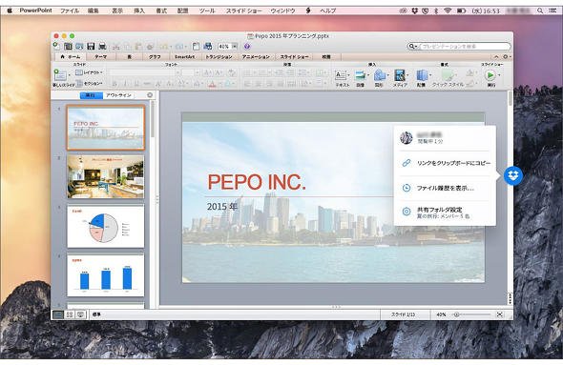Click fit-to-window icon in status bar
This screenshot has height=365, width=563.
coord(499,314)
